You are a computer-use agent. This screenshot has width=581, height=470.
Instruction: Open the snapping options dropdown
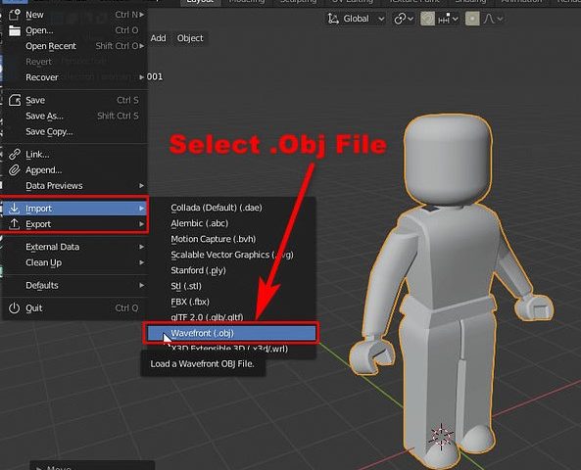pos(448,19)
